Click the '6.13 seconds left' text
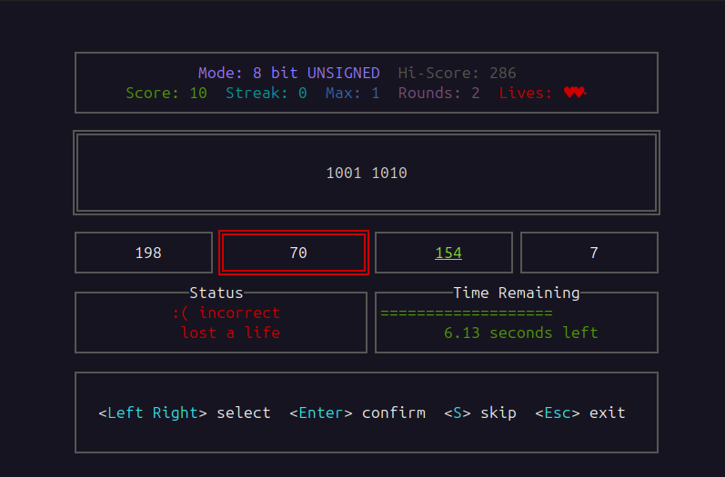Image resolution: width=725 pixels, height=477 pixels. pos(520,333)
